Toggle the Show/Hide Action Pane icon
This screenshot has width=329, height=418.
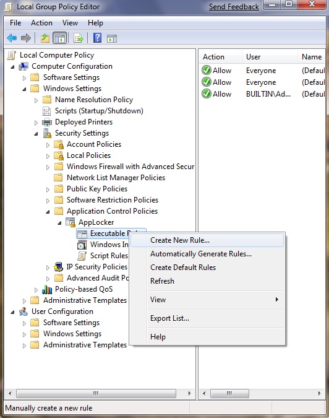[112, 38]
